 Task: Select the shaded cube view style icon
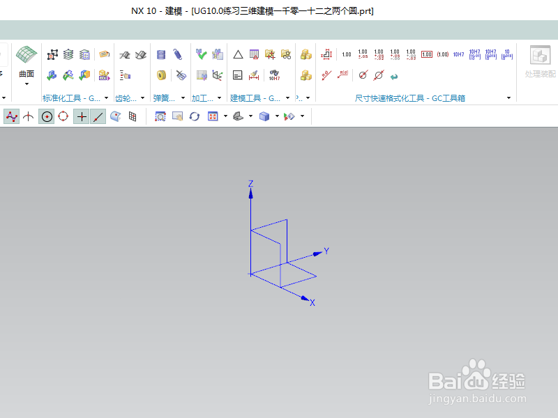coord(263,116)
